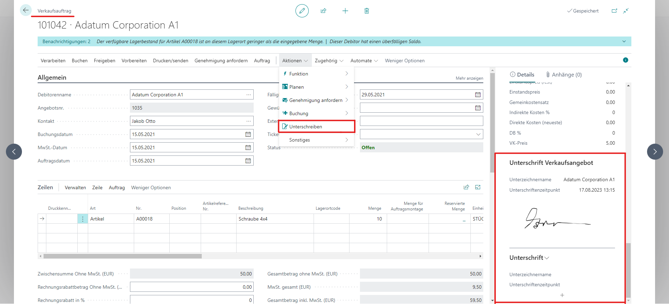Open the Zugehörig dropdown menu
This screenshot has height=304, width=669.
coord(329,61)
